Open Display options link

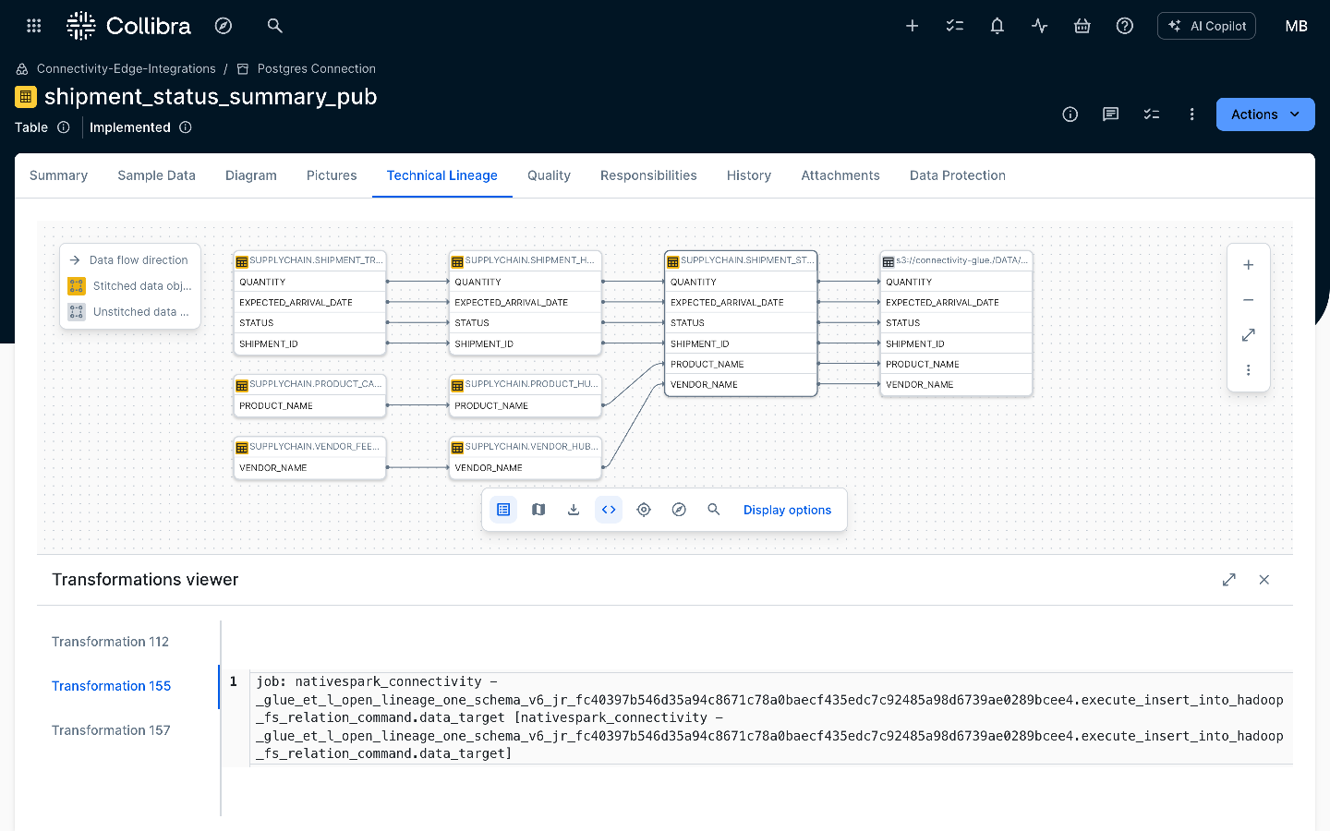(787, 510)
